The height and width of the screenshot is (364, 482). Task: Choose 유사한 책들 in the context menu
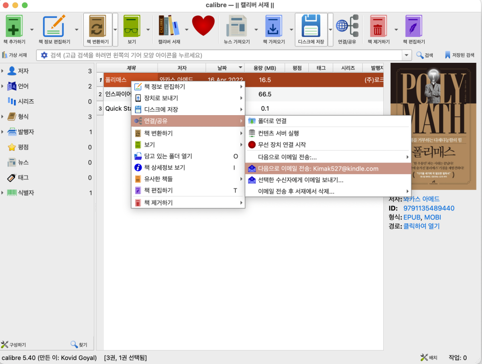coord(188,179)
